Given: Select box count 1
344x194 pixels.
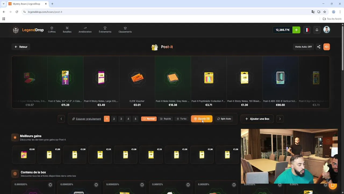Looking at the screenshot, I should click(x=107, y=119).
